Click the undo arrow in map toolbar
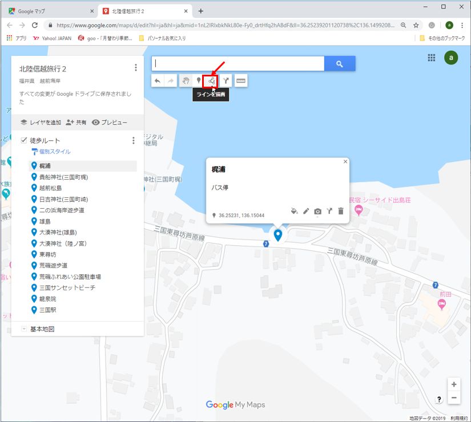The height and width of the screenshot is (422, 471). coord(158,82)
